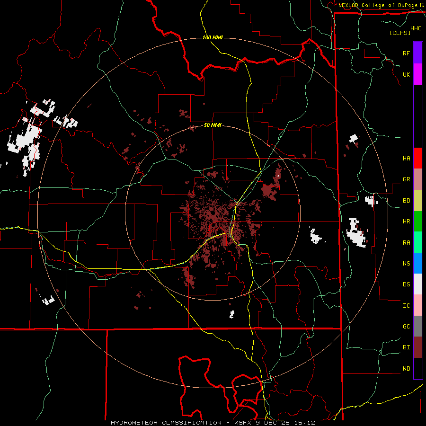Click the IC pink legend swatch
426x426 pixels.
click(x=418, y=305)
